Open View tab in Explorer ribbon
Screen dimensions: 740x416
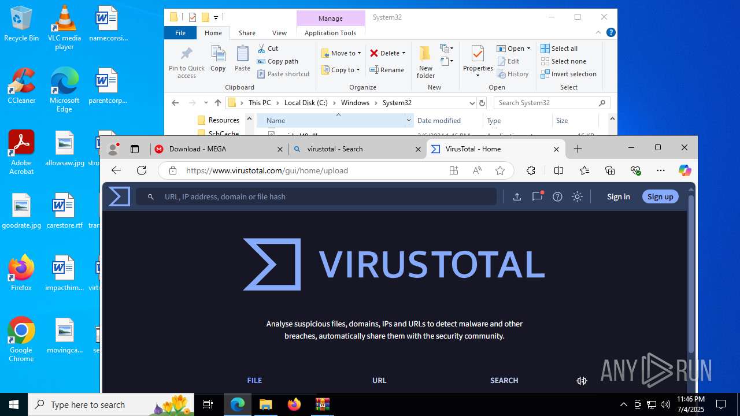(x=279, y=33)
